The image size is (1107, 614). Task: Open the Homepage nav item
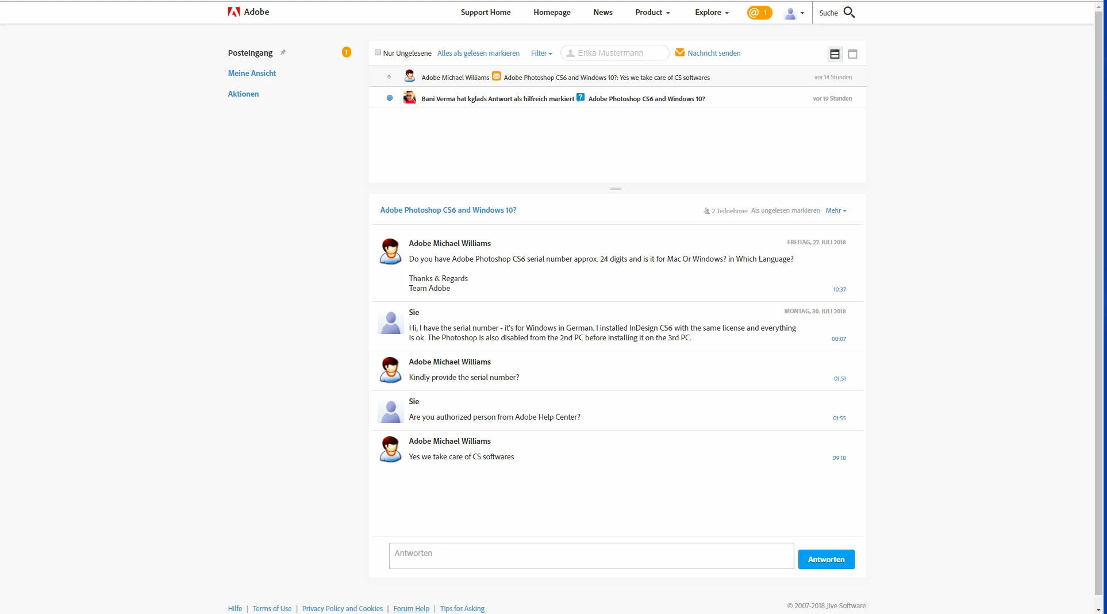click(x=552, y=13)
